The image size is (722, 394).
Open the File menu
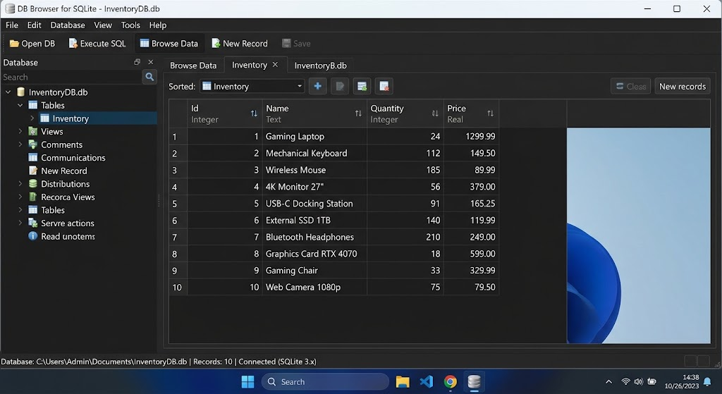[12, 25]
